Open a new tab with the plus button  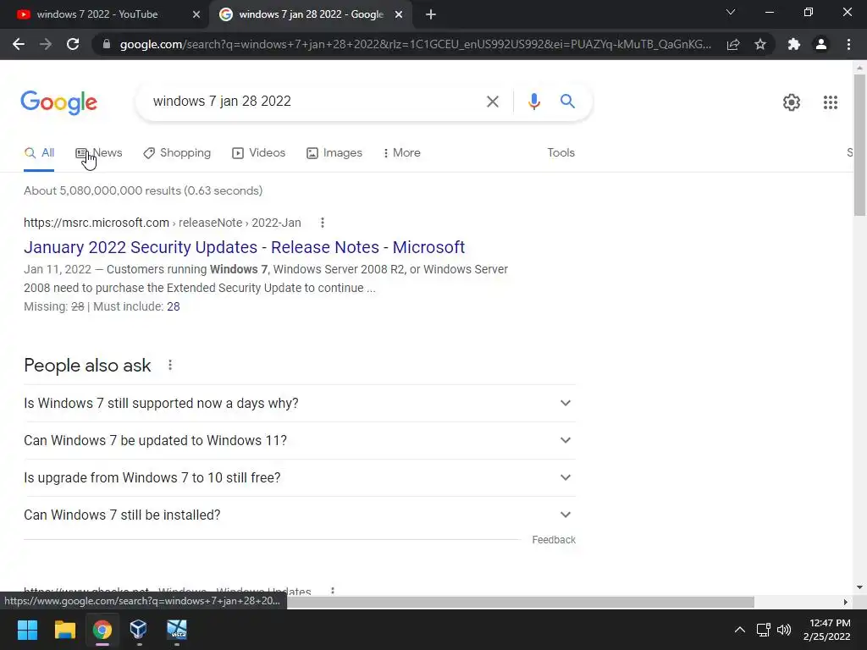(x=431, y=15)
